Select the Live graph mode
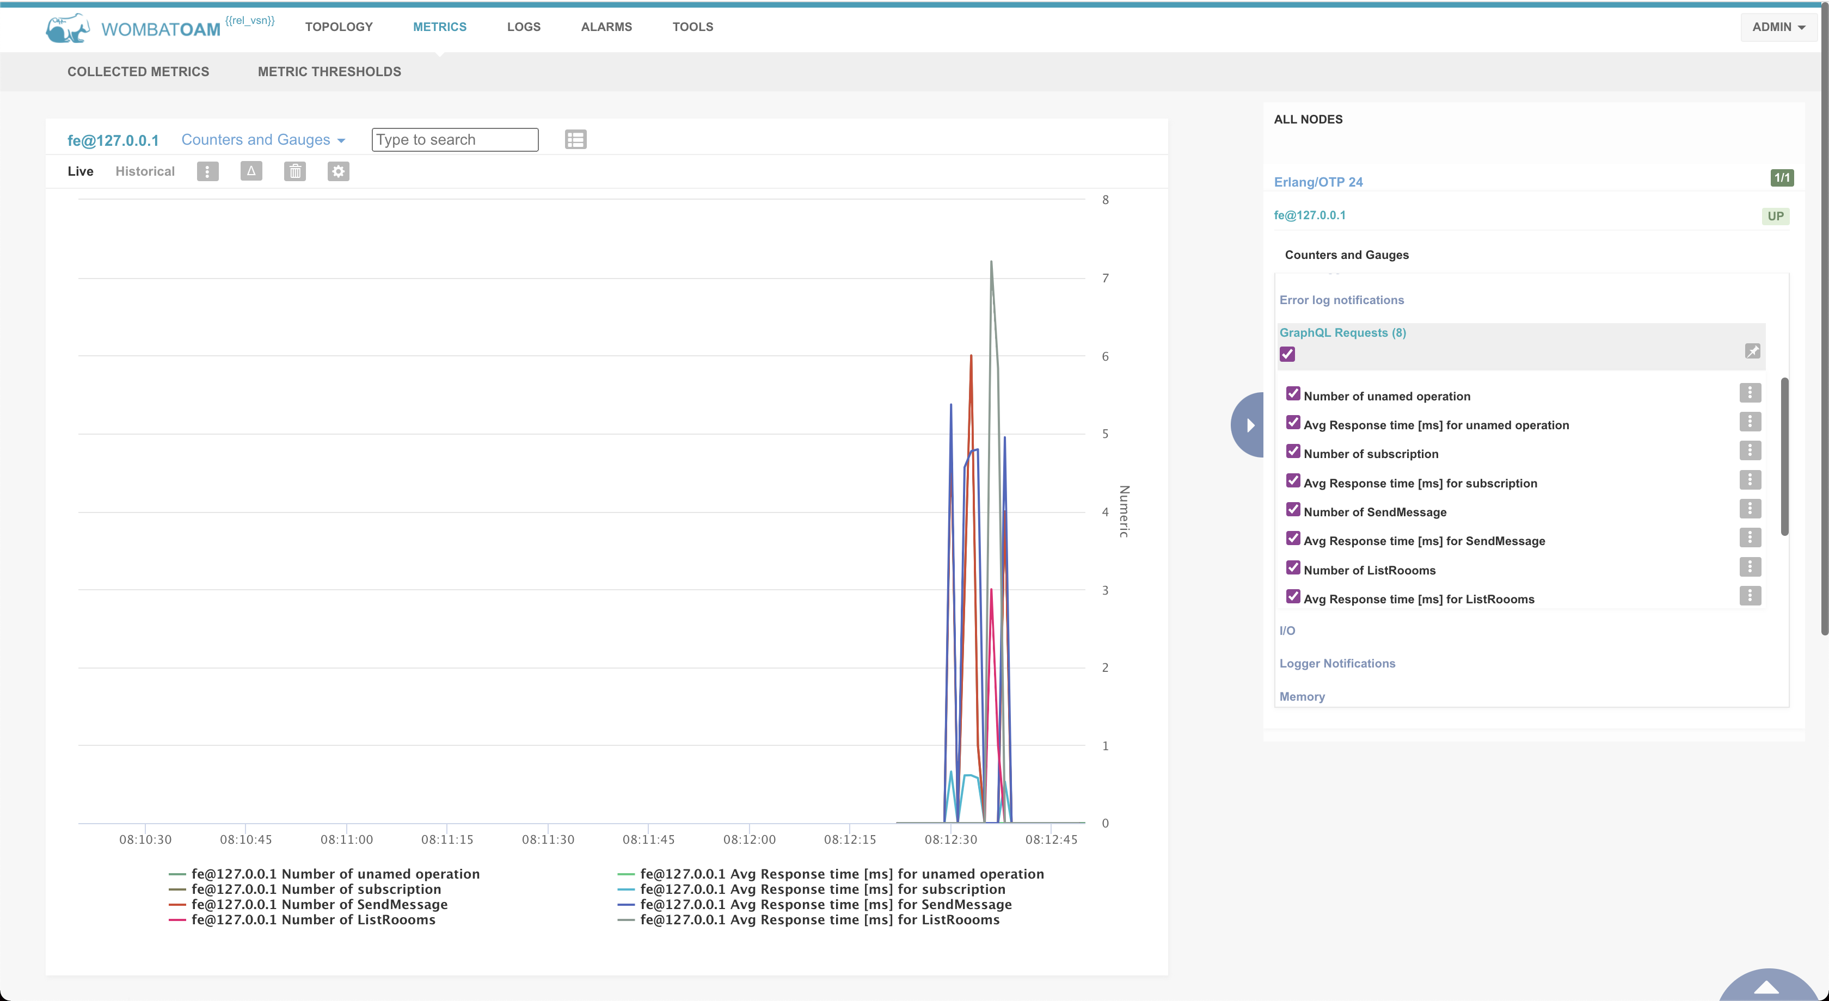 coord(80,171)
